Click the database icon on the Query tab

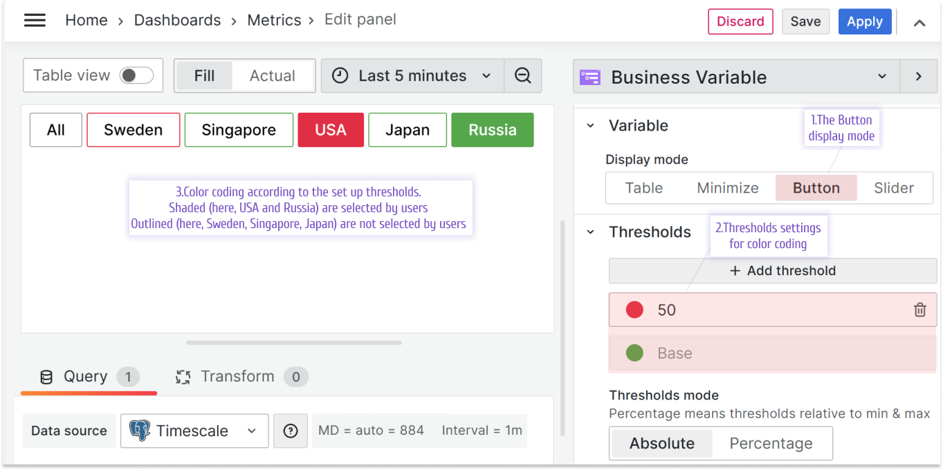46,377
